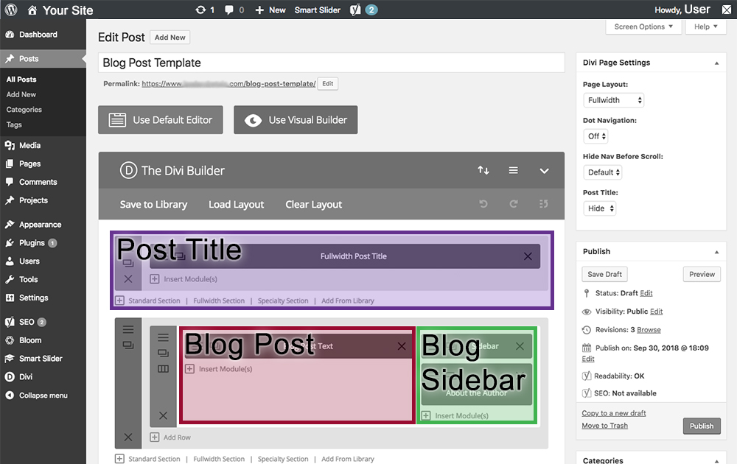Screen dimensions: 737x464
Task: Click Clear Layout
Action: [x=313, y=204]
